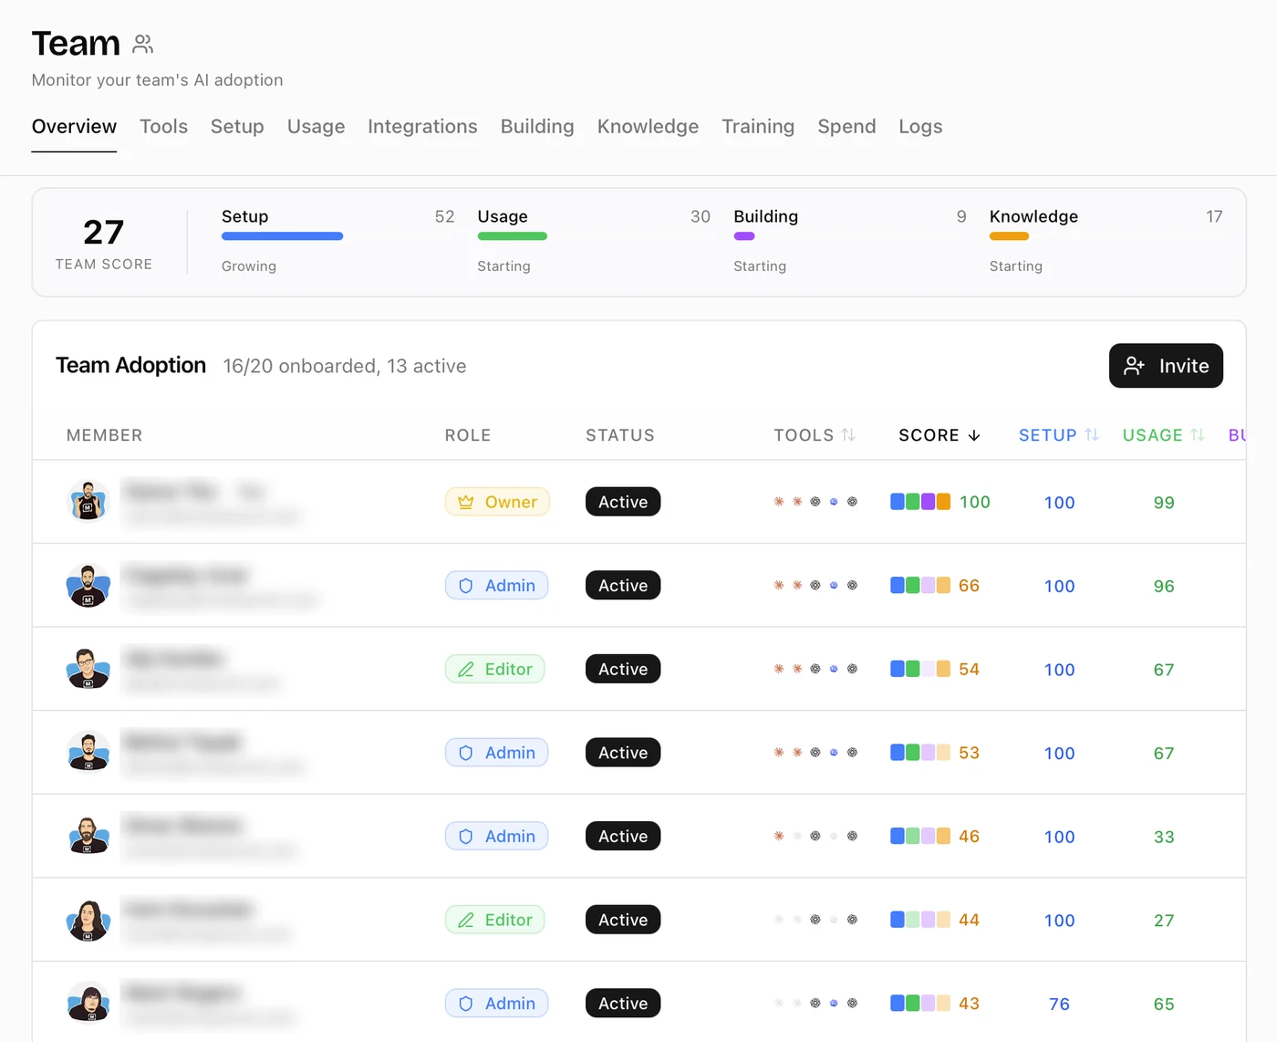The image size is (1277, 1042).
Task: Click the STATUS column header
Action: [620, 435]
